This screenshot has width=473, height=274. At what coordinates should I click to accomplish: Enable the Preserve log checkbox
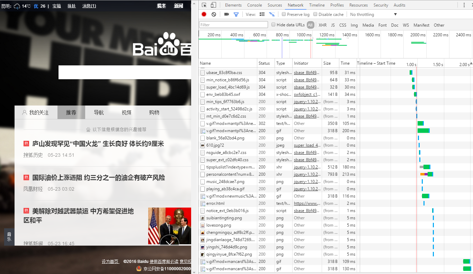click(284, 14)
